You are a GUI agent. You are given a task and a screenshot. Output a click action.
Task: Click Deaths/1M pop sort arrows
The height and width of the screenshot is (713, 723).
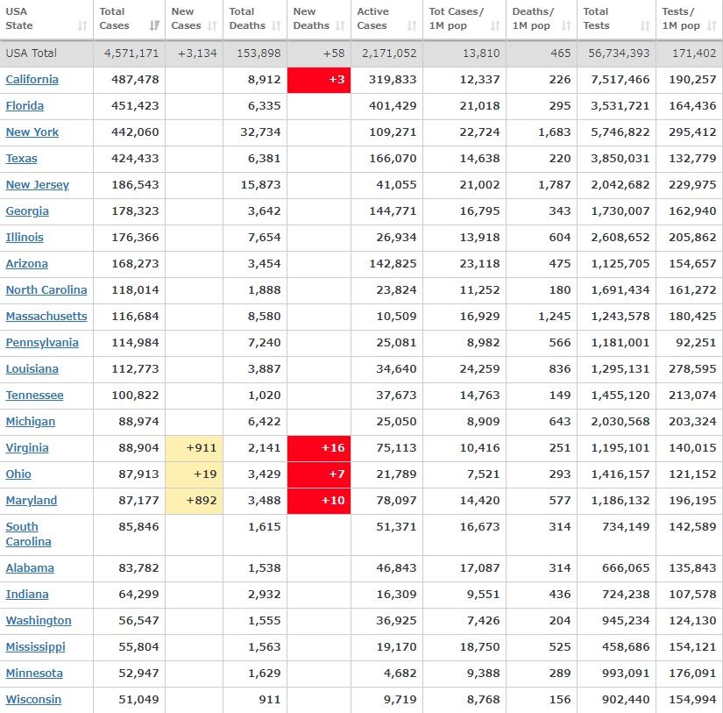[566, 26]
